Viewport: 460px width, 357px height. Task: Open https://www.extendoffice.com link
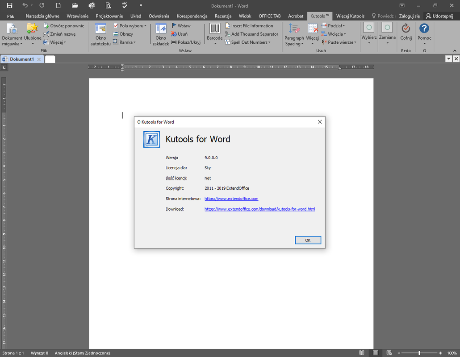coord(231,199)
